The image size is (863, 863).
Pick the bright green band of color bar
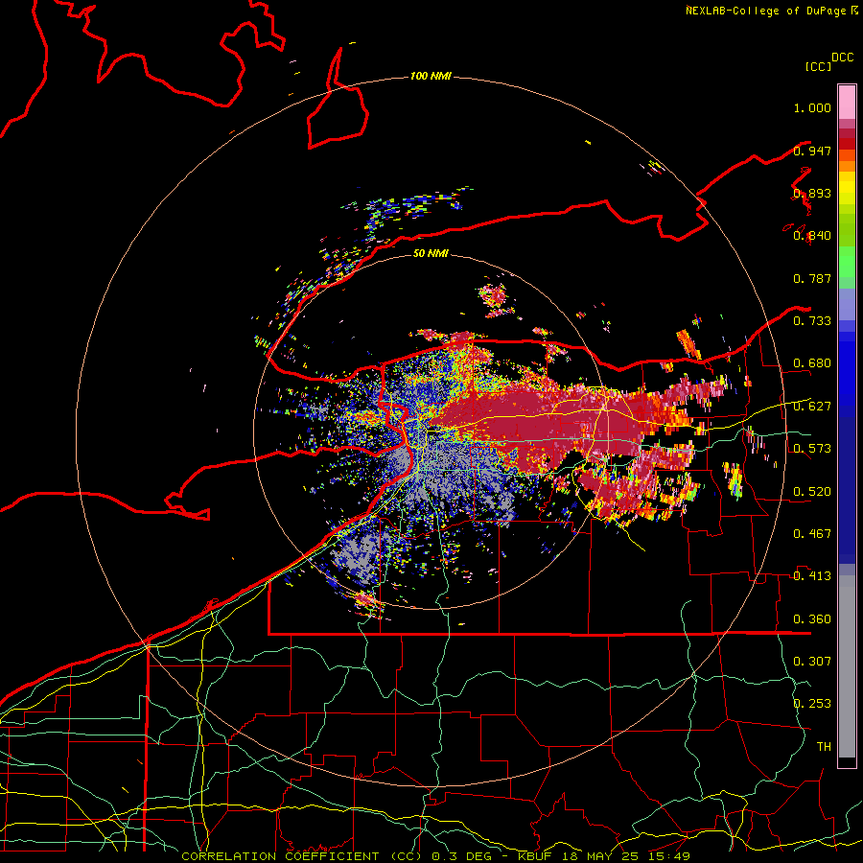pos(847,262)
